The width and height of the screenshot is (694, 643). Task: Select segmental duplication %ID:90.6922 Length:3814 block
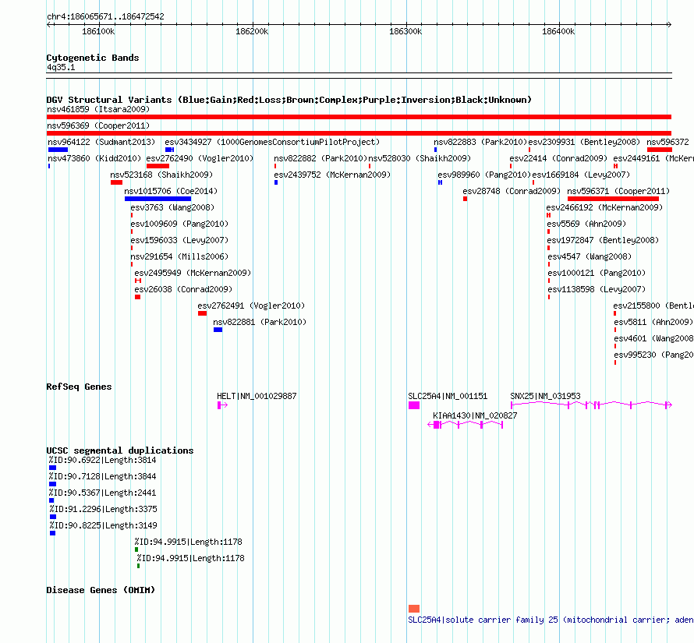pyautogui.click(x=53, y=468)
